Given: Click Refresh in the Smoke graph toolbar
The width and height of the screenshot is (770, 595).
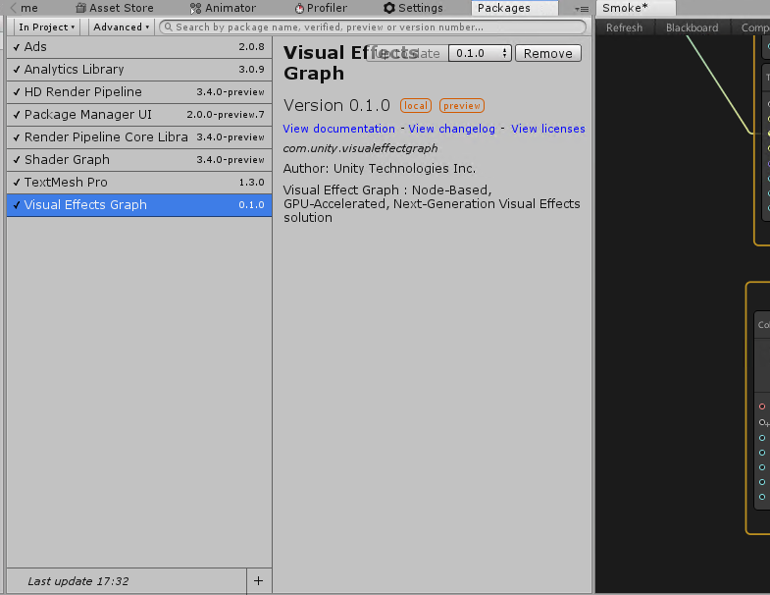Looking at the screenshot, I should [x=624, y=27].
